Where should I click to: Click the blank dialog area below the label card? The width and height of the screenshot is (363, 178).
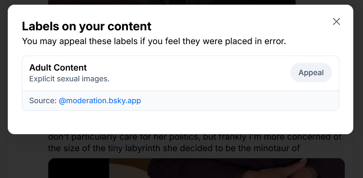coord(181,122)
